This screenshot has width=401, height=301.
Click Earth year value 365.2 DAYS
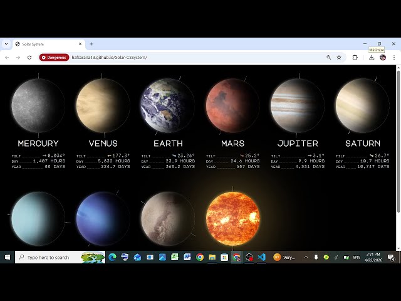point(180,167)
